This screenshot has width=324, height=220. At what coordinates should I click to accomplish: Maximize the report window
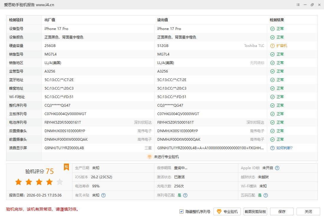pyautogui.click(x=312, y=5)
